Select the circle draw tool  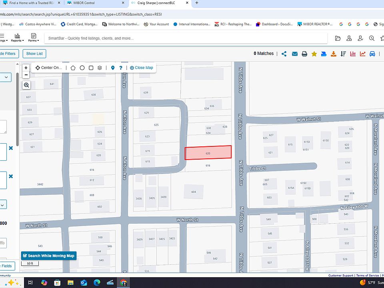pos(82,68)
